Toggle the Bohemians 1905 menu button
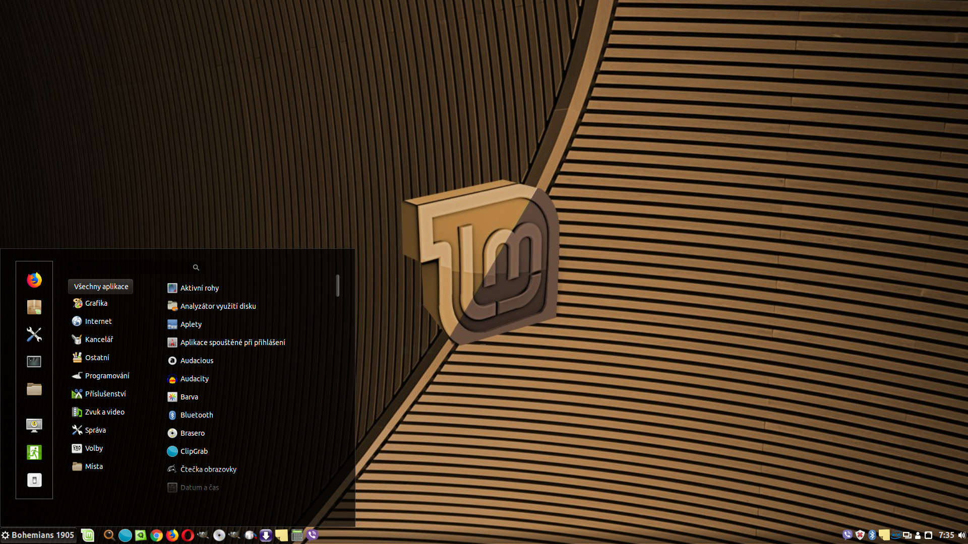The image size is (968, 544). pyautogui.click(x=38, y=535)
